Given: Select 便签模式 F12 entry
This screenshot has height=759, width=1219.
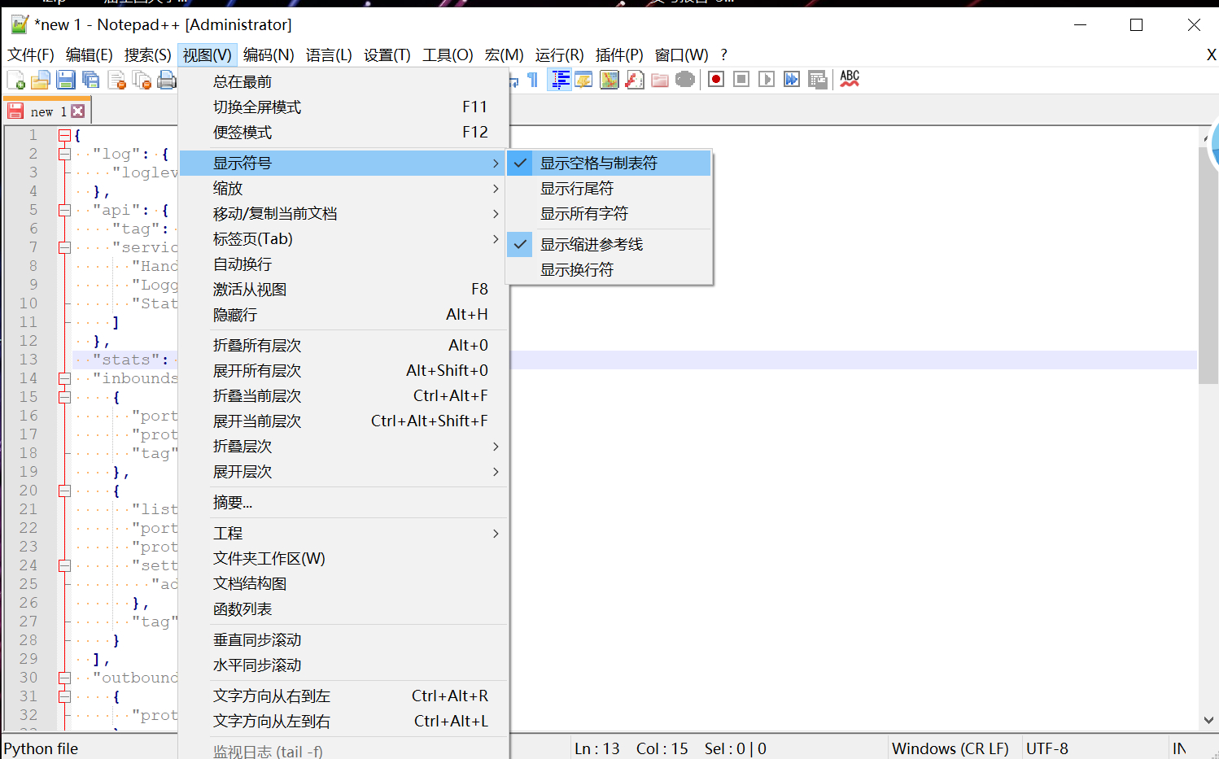Looking at the screenshot, I should 343,132.
